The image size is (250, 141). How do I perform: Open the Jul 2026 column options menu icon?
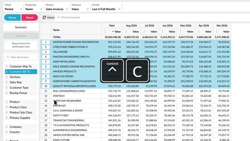coord(144,32)
